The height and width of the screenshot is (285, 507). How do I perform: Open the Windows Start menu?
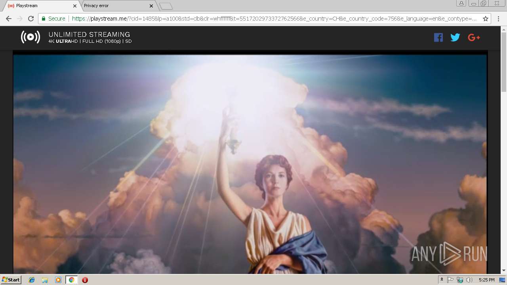point(11,280)
